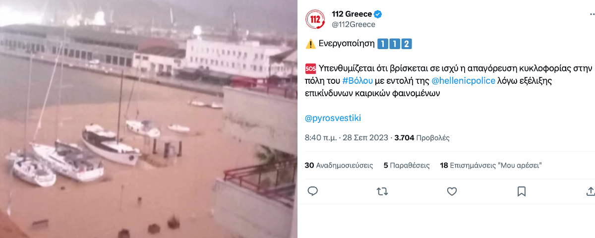View the 30 Αναδημοσιεύσεις list
This screenshot has height=238, width=595.
pyautogui.click(x=339, y=166)
